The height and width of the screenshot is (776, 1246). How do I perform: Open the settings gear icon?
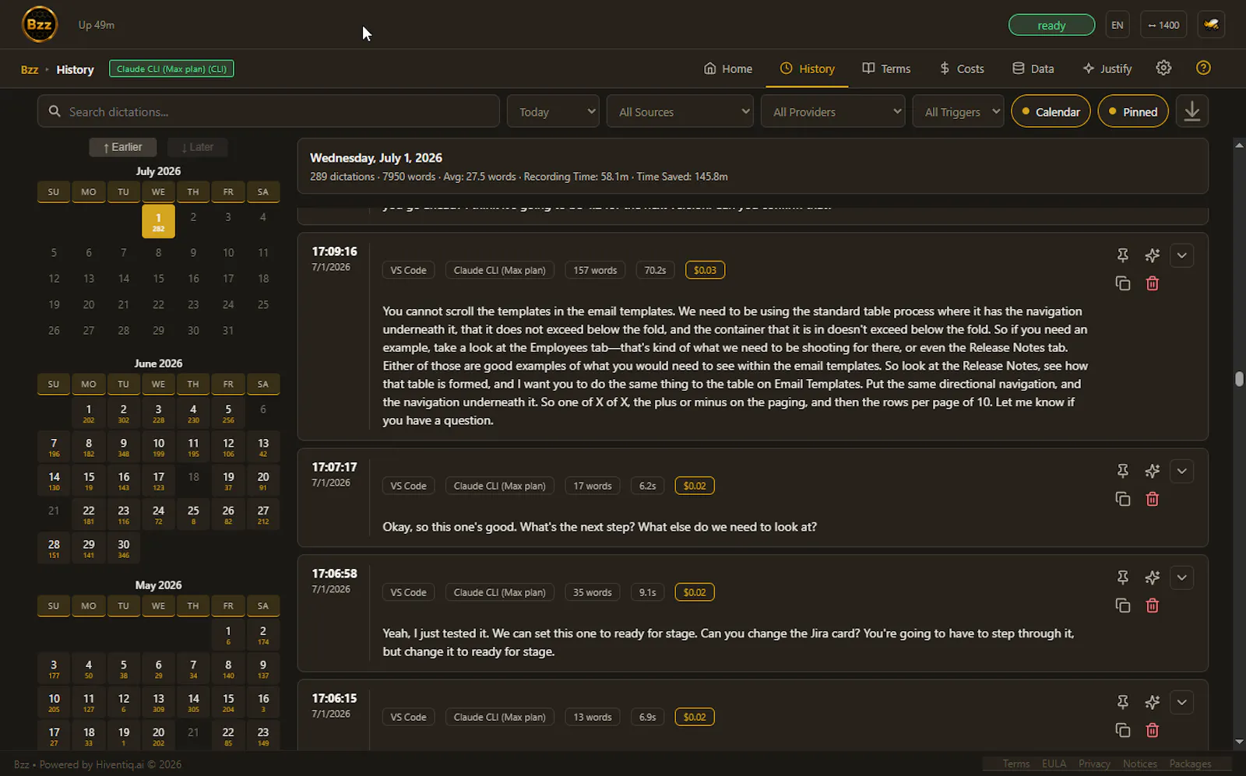pos(1163,68)
